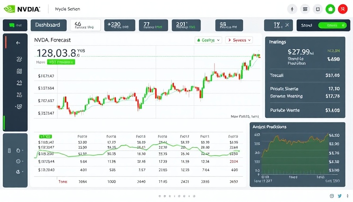This screenshot has height=202, width=353.
Task: Open the green chat icon tab
Action: pos(15,25)
